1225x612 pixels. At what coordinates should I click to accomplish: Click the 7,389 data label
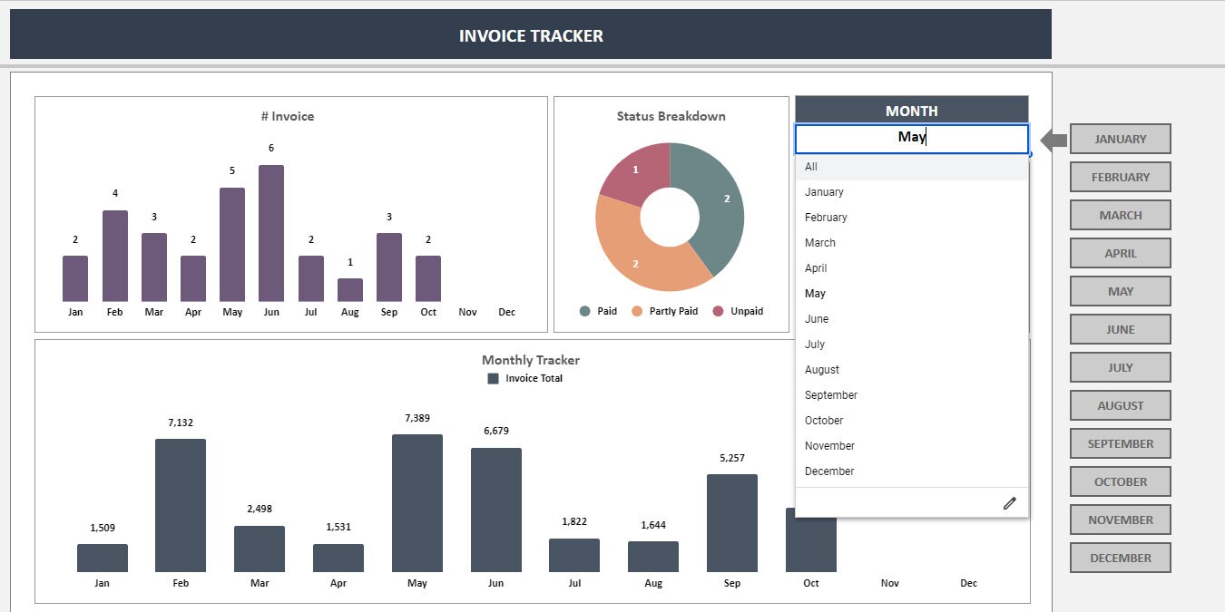(417, 418)
